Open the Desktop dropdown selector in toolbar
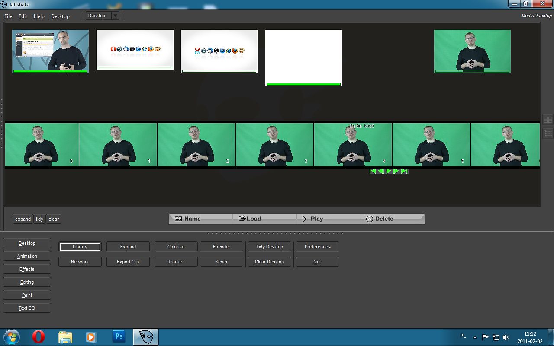This screenshot has width=554, height=346. pyautogui.click(x=103, y=16)
